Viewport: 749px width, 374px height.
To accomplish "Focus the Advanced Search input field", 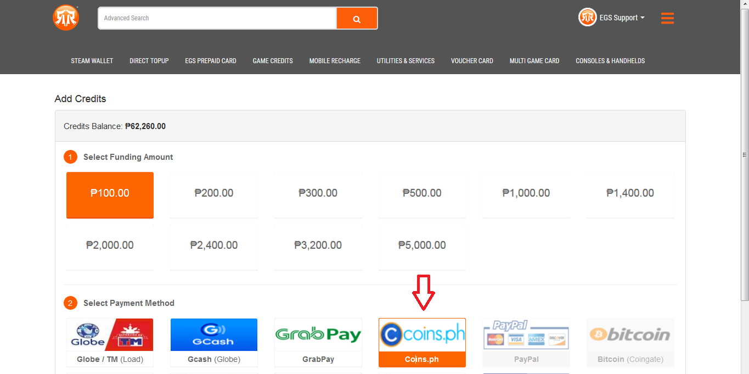I will (217, 18).
